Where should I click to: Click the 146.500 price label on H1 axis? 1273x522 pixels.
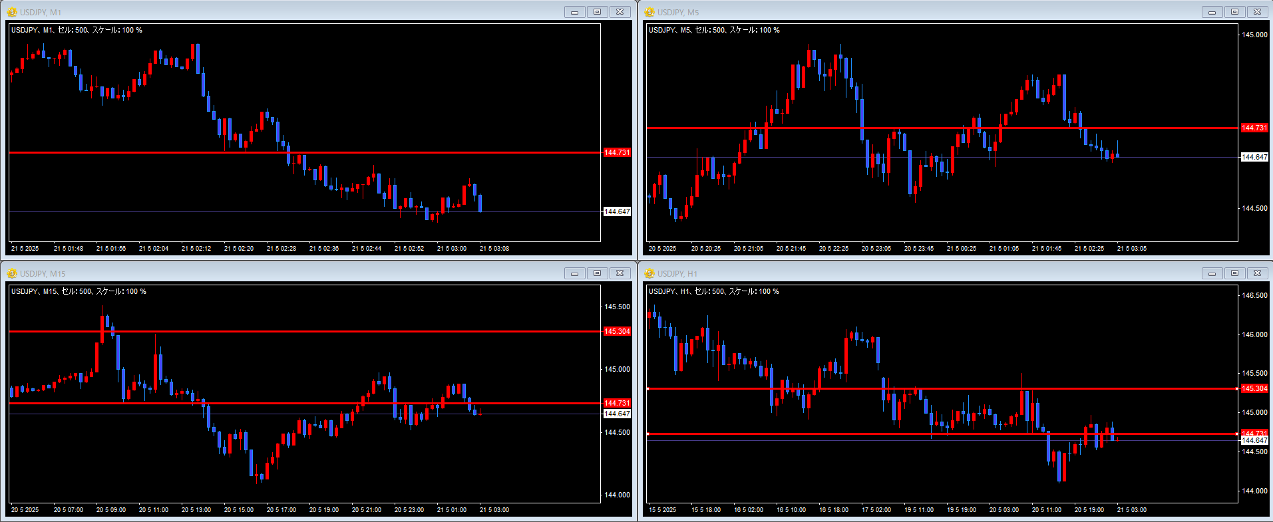coord(1254,295)
